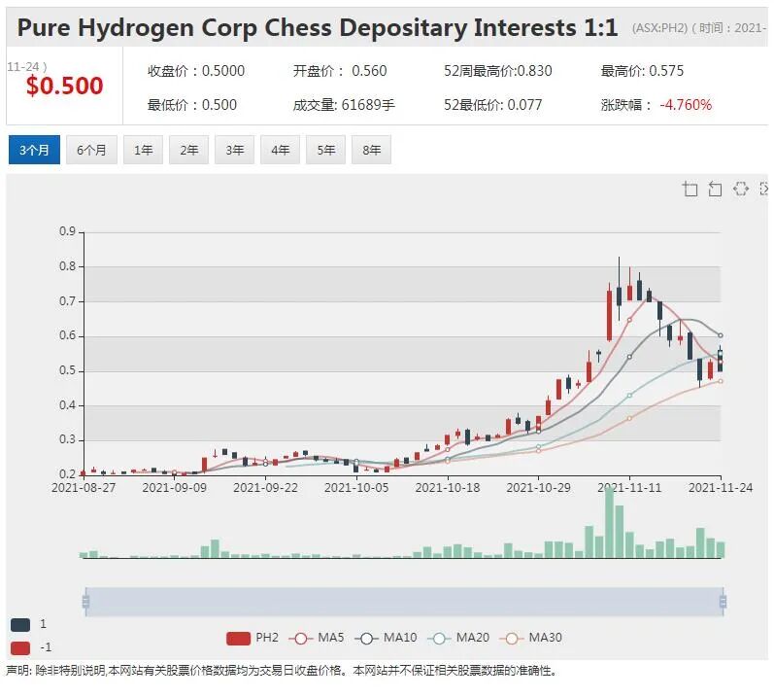Click the 开盘价 0.560 value

(340, 71)
